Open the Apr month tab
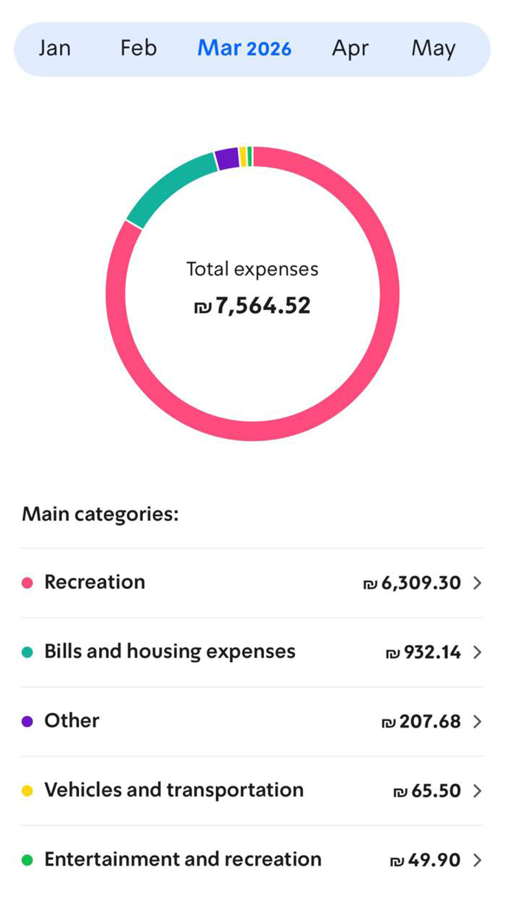This screenshot has width=509, height=904. tap(349, 48)
